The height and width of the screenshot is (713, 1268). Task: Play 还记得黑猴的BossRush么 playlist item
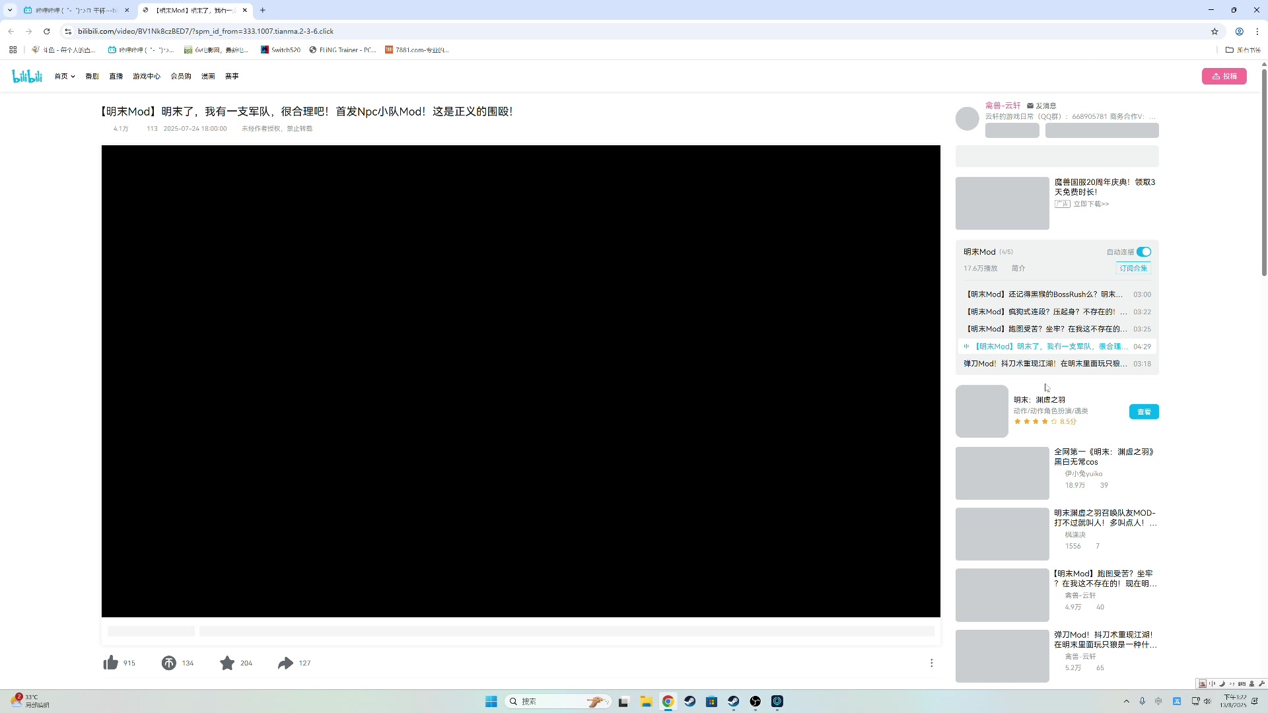(x=1057, y=294)
